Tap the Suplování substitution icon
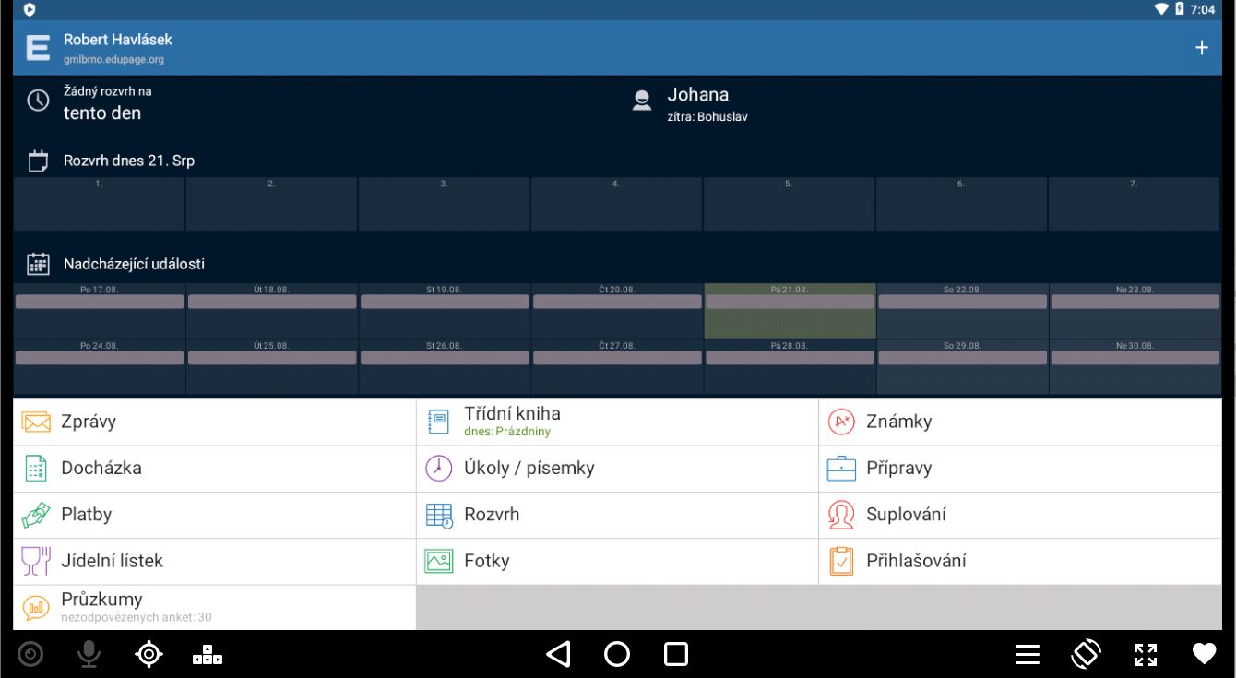Screen dimensions: 1236x678 pyautogui.click(x=841, y=515)
